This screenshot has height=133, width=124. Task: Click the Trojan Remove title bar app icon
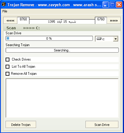[x=4, y=4]
